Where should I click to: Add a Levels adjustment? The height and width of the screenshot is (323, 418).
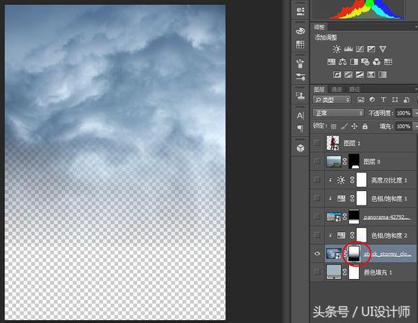348,49
